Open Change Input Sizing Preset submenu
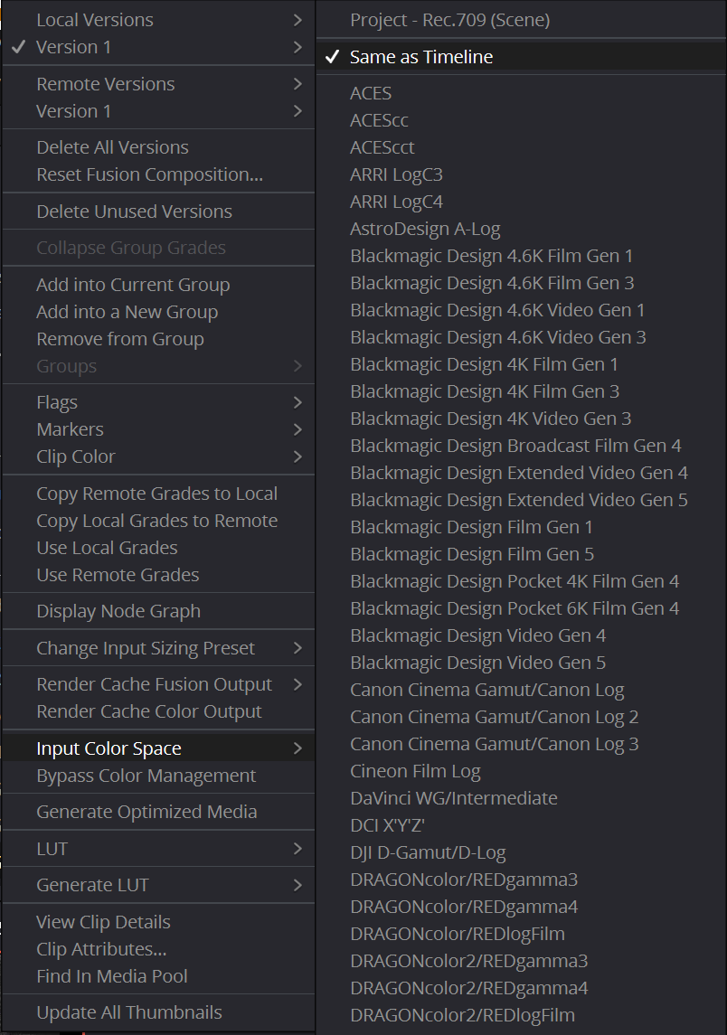727x1035 pixels. coord(158,647)
